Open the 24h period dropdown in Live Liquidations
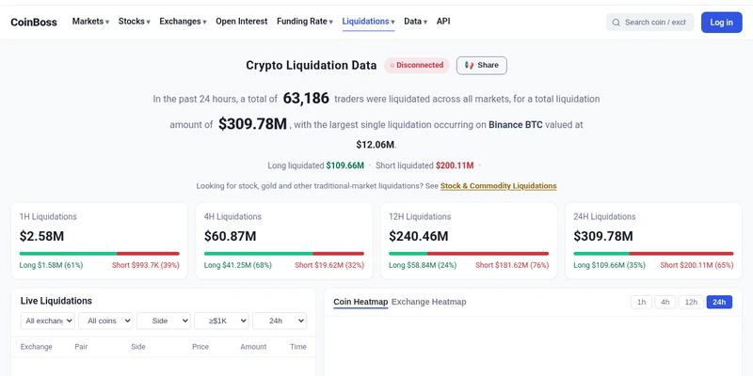The height and width of the screenshot is (376, 753). [x=280, y=321]
